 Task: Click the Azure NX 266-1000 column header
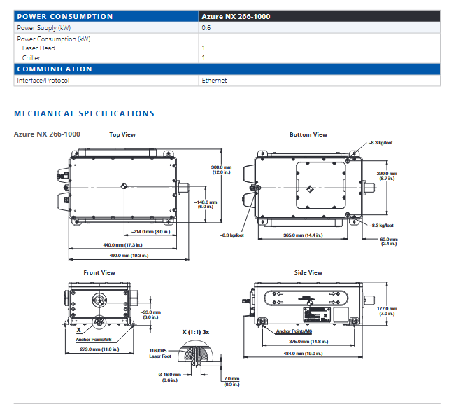point(320,16)
